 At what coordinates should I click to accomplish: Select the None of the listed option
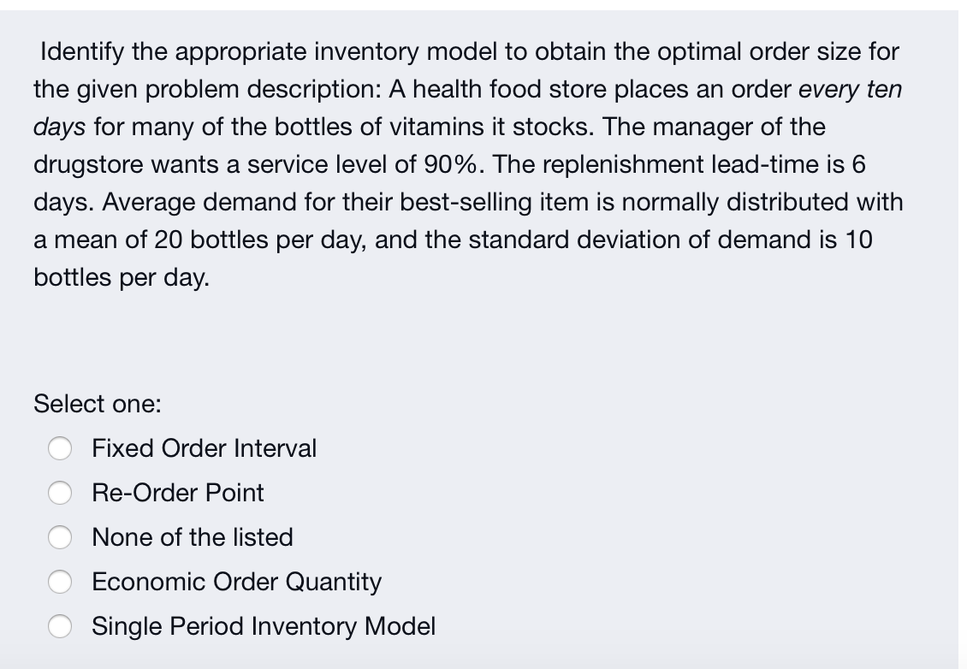coord(60,536)
